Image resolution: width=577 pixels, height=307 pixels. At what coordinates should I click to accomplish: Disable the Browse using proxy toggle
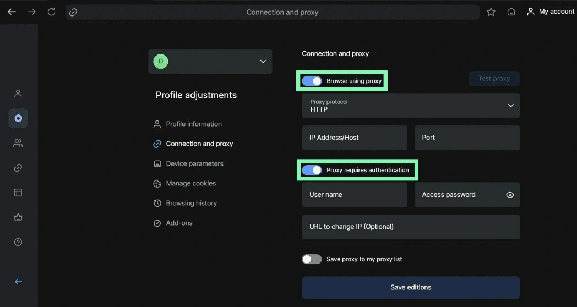coord(312,81)
